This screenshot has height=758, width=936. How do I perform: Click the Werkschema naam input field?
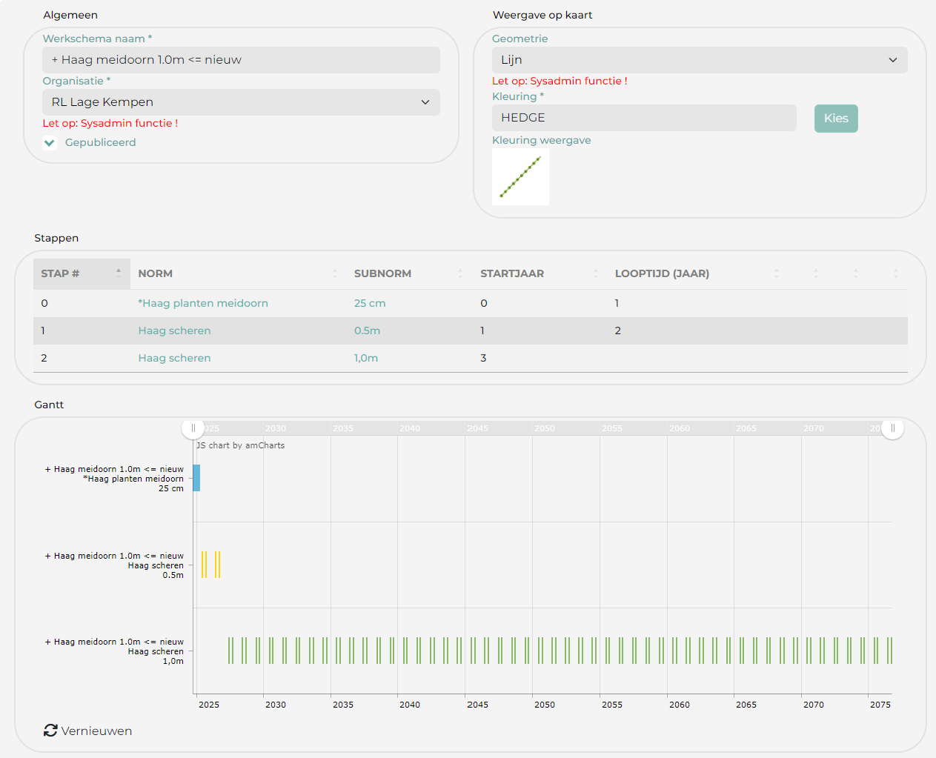(241, 60)
